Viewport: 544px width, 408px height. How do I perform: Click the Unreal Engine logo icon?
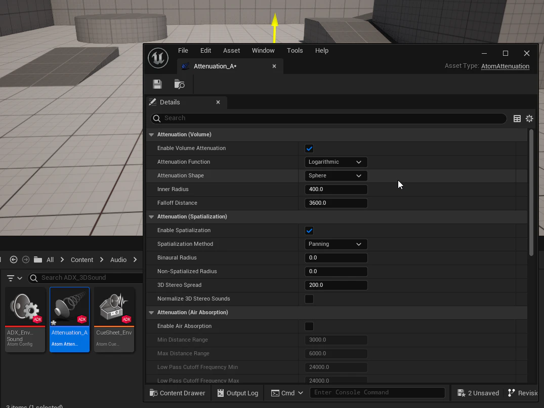(x=158, y=58)
